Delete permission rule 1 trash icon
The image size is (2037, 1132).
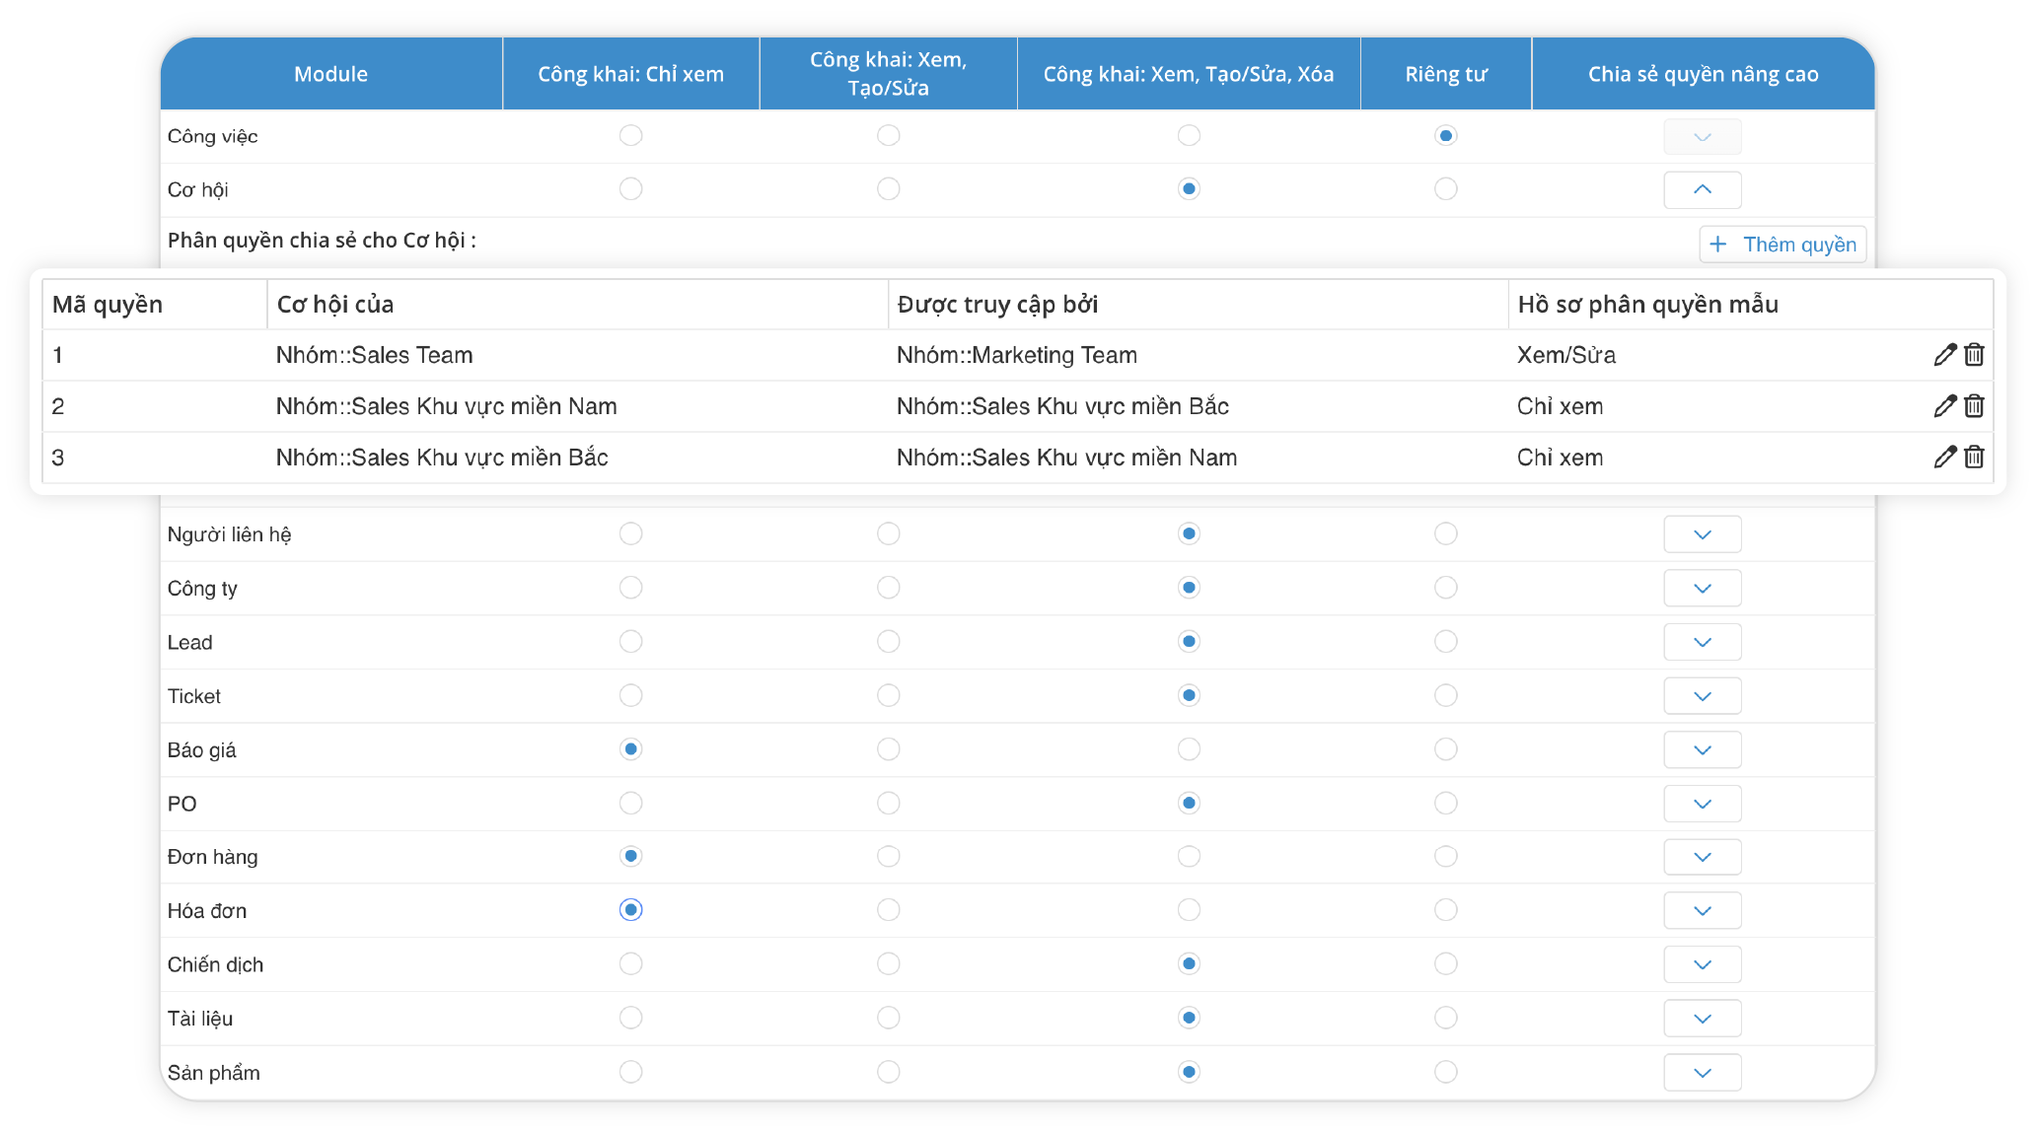coord(1974,355)
